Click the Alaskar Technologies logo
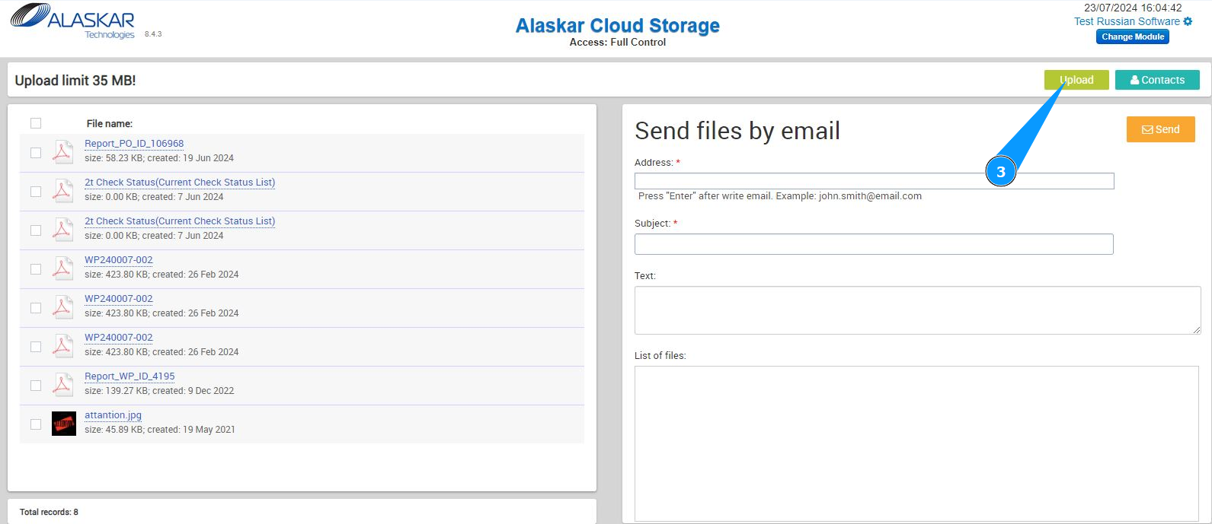Image resolution: width=1212 pixels, height=524 pixels. pos(73,21)
